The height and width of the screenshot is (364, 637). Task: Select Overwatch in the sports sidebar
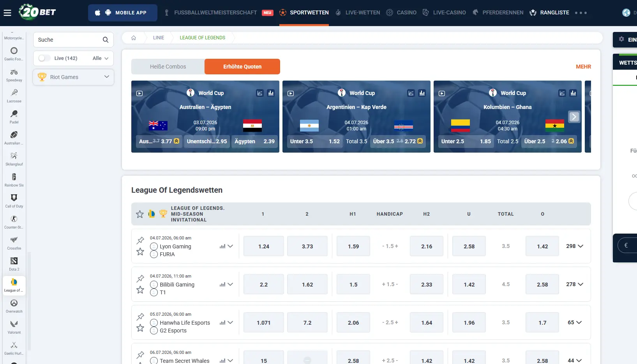[14, 306]
